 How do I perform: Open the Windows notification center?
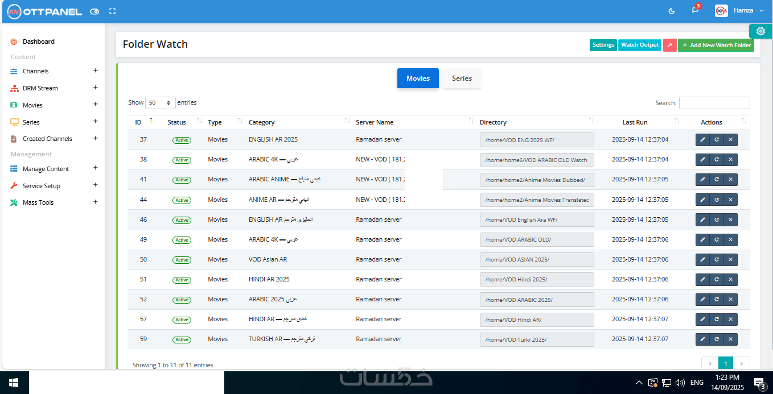pyautogui.click(x=759, y=383)
